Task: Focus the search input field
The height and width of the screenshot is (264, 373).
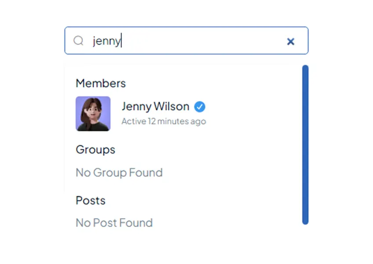Action: click(x=186, y=40)
